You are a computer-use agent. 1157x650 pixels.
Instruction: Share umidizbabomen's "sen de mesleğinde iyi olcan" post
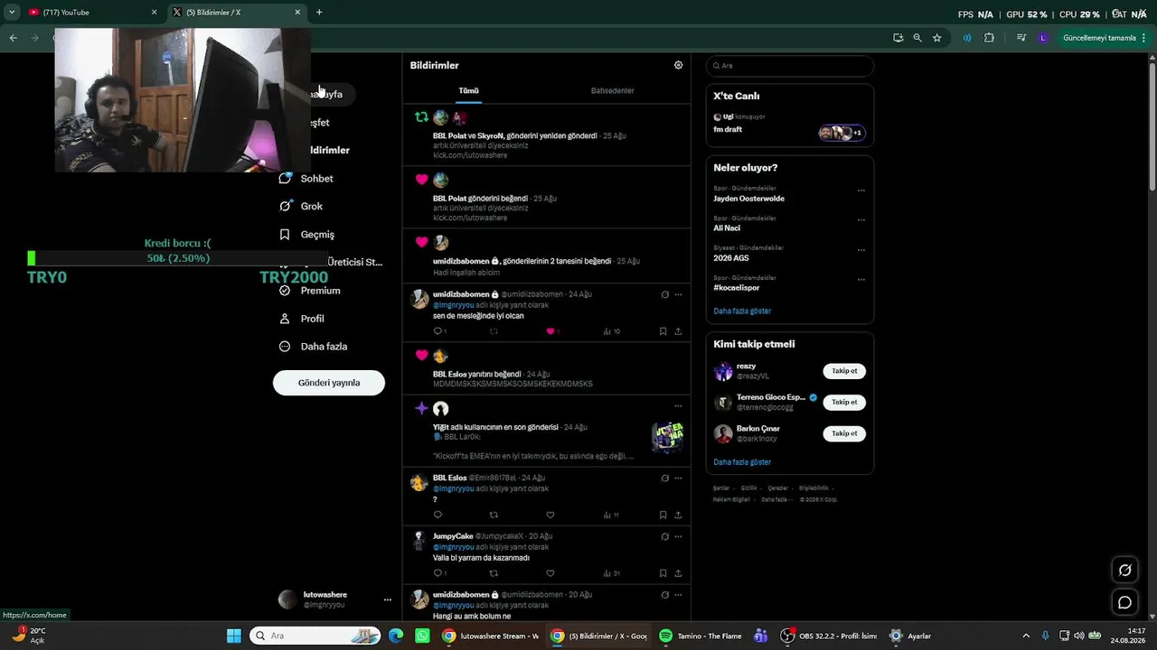pyautogui.click(x=678, y=331)
